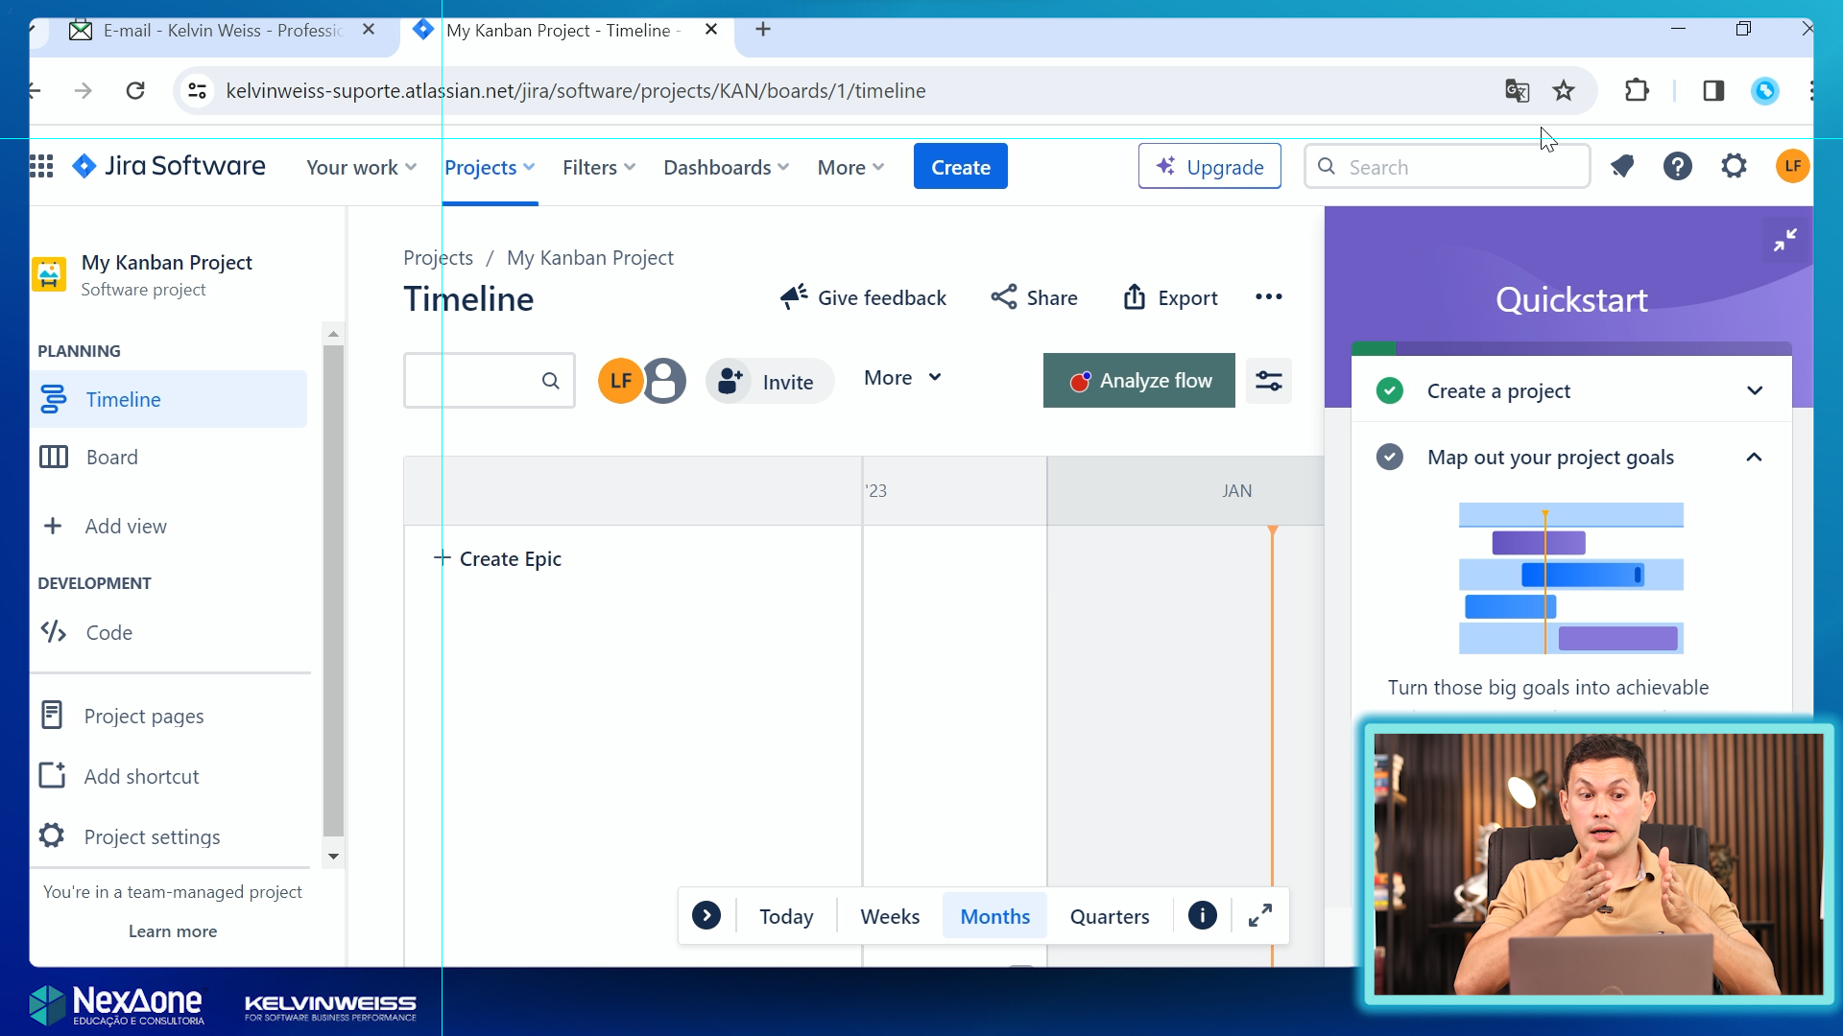Open the timeline legend info icon

1202,916
